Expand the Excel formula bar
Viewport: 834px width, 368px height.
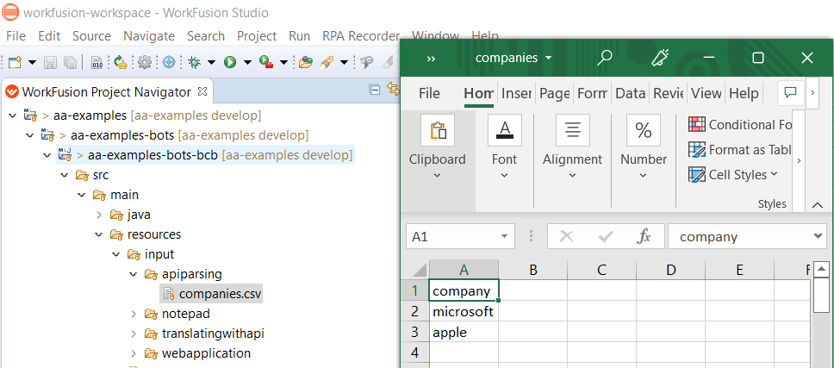tap(818, 237)
